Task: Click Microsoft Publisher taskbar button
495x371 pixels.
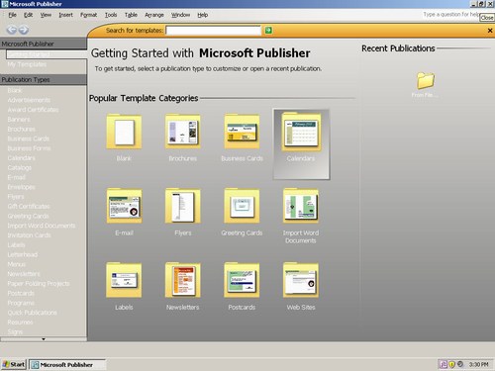Action: click(x=67, y=364)
